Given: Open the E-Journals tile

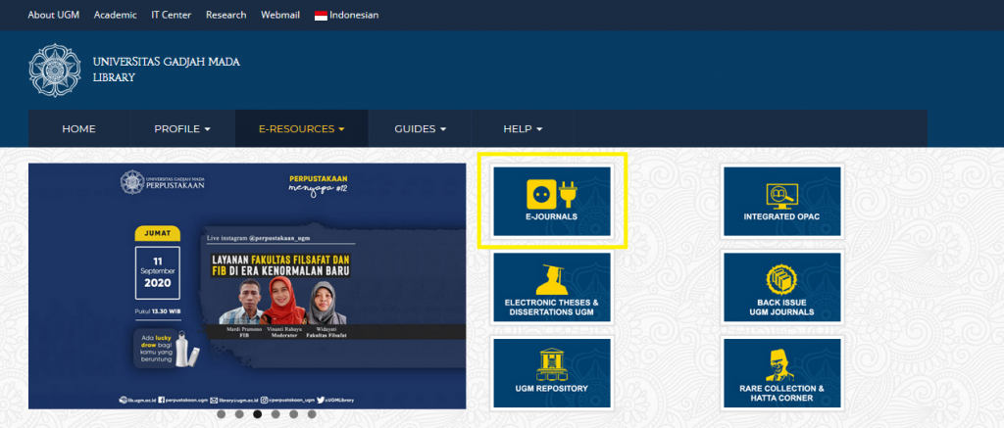Looking at the screenshot, I should [x=552, y=201].
